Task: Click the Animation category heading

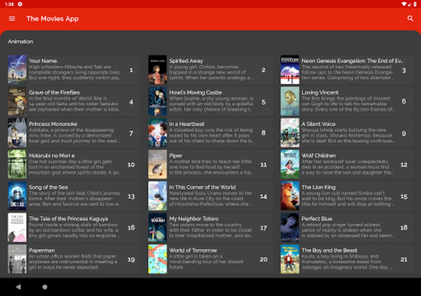Action: [21, 41]
